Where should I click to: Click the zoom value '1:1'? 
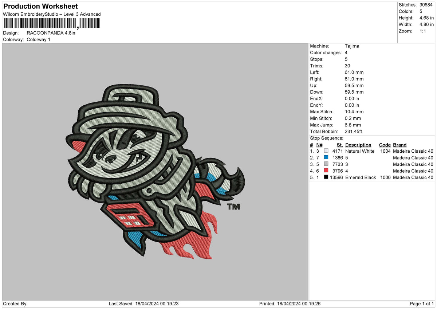(x=424, y=31)
